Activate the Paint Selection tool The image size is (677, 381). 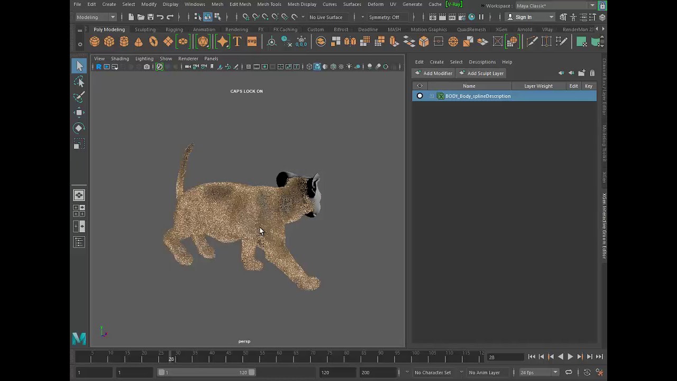click(79, 97)
